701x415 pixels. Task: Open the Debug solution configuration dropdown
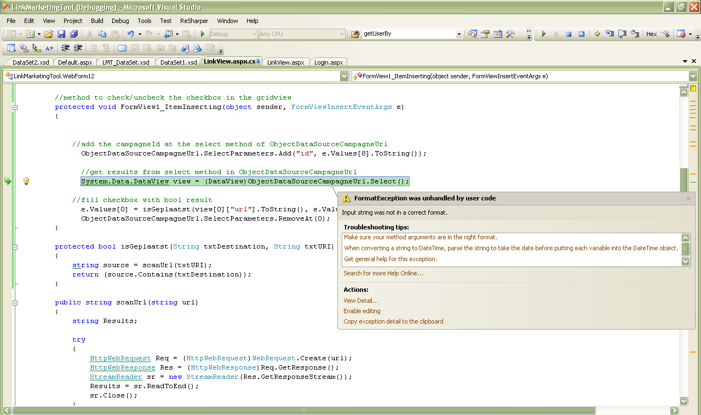coord(254,34)
